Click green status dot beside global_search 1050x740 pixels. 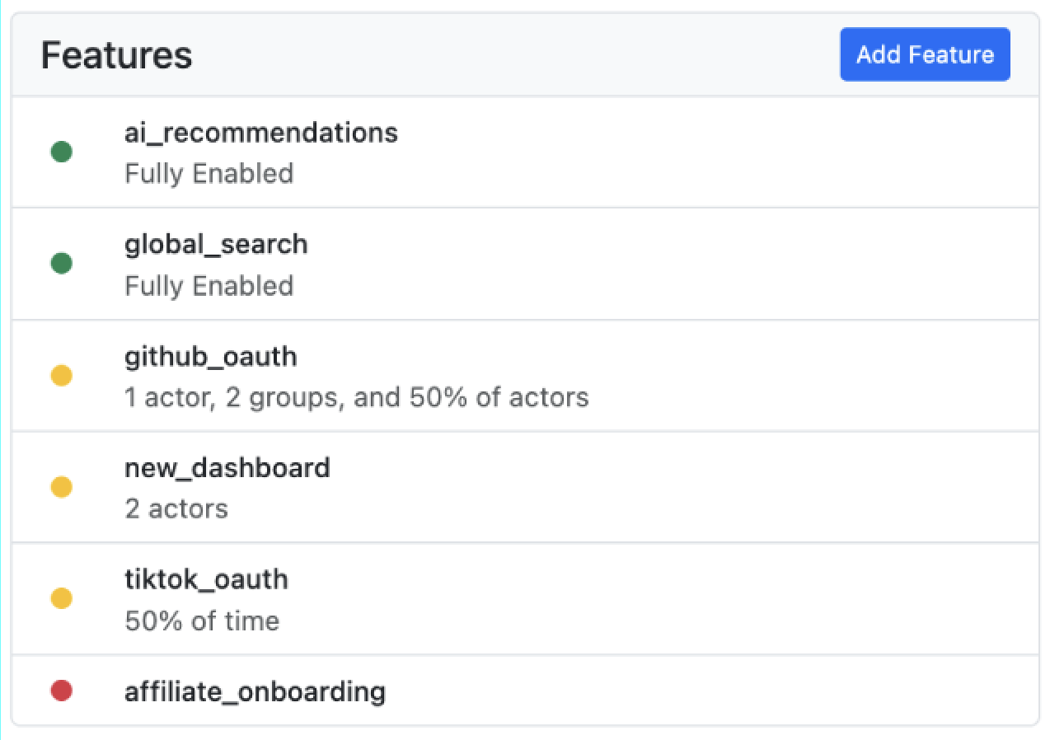(x=62, y=264)
